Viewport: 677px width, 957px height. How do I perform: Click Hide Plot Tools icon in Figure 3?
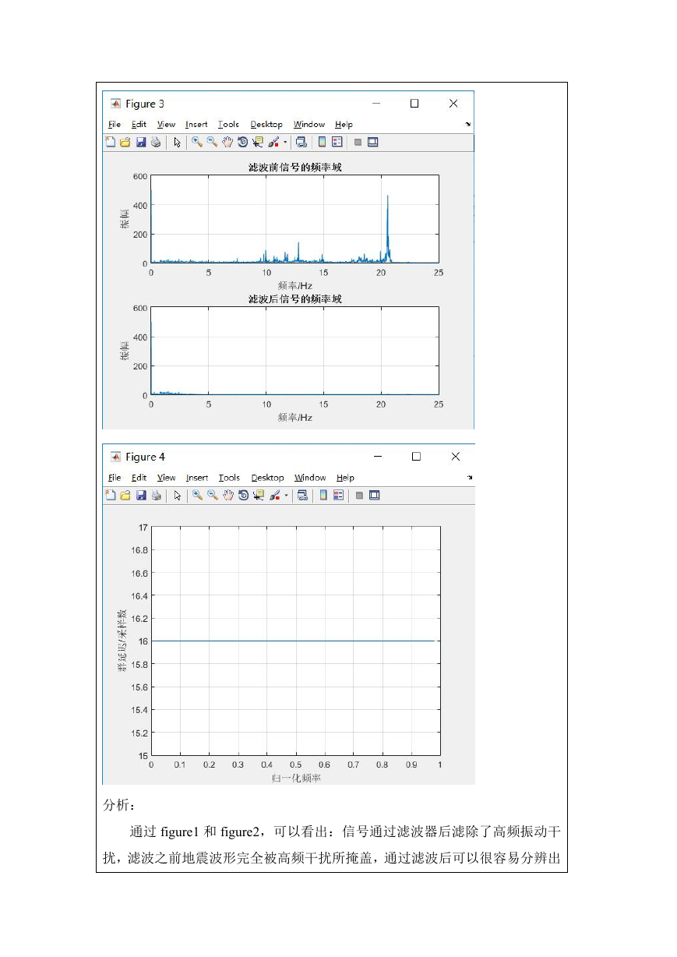358,142
